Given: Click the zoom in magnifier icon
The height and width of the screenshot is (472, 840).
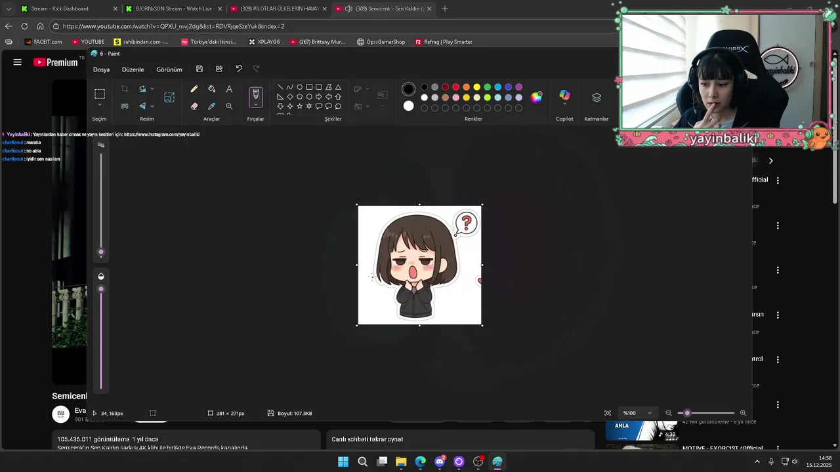Looking at the screenshot, I should pos(743,413).
